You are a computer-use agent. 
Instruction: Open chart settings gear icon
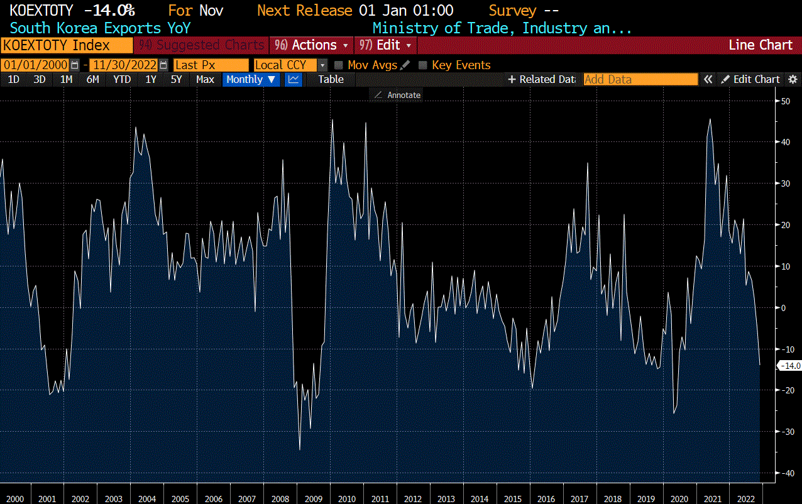tap(793, 79)
